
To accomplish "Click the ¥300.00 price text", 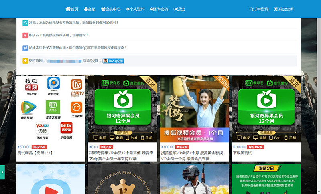I will [x=24, y=147].
